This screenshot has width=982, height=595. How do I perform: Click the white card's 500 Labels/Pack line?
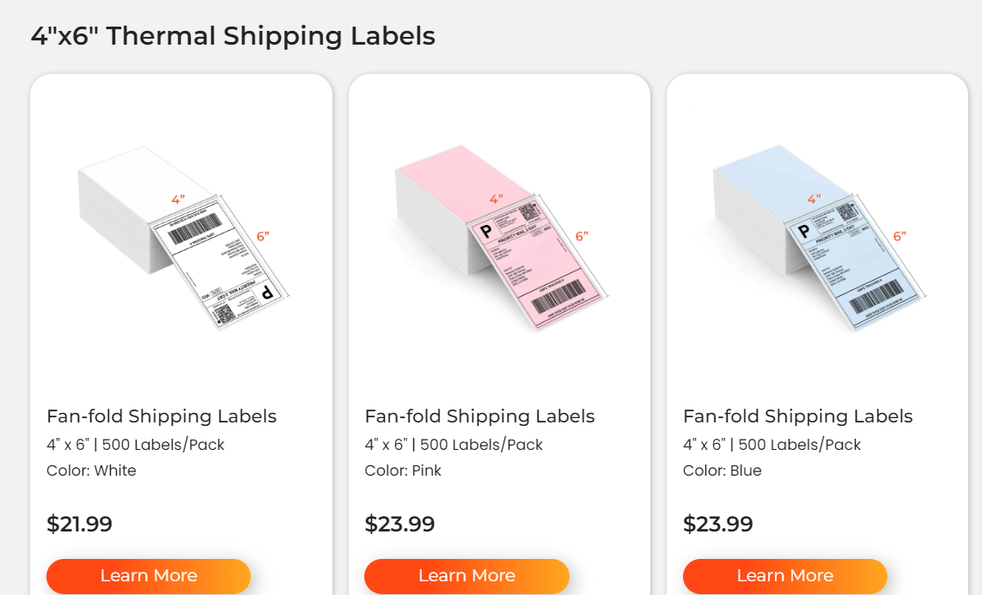(x=136, y=445)
